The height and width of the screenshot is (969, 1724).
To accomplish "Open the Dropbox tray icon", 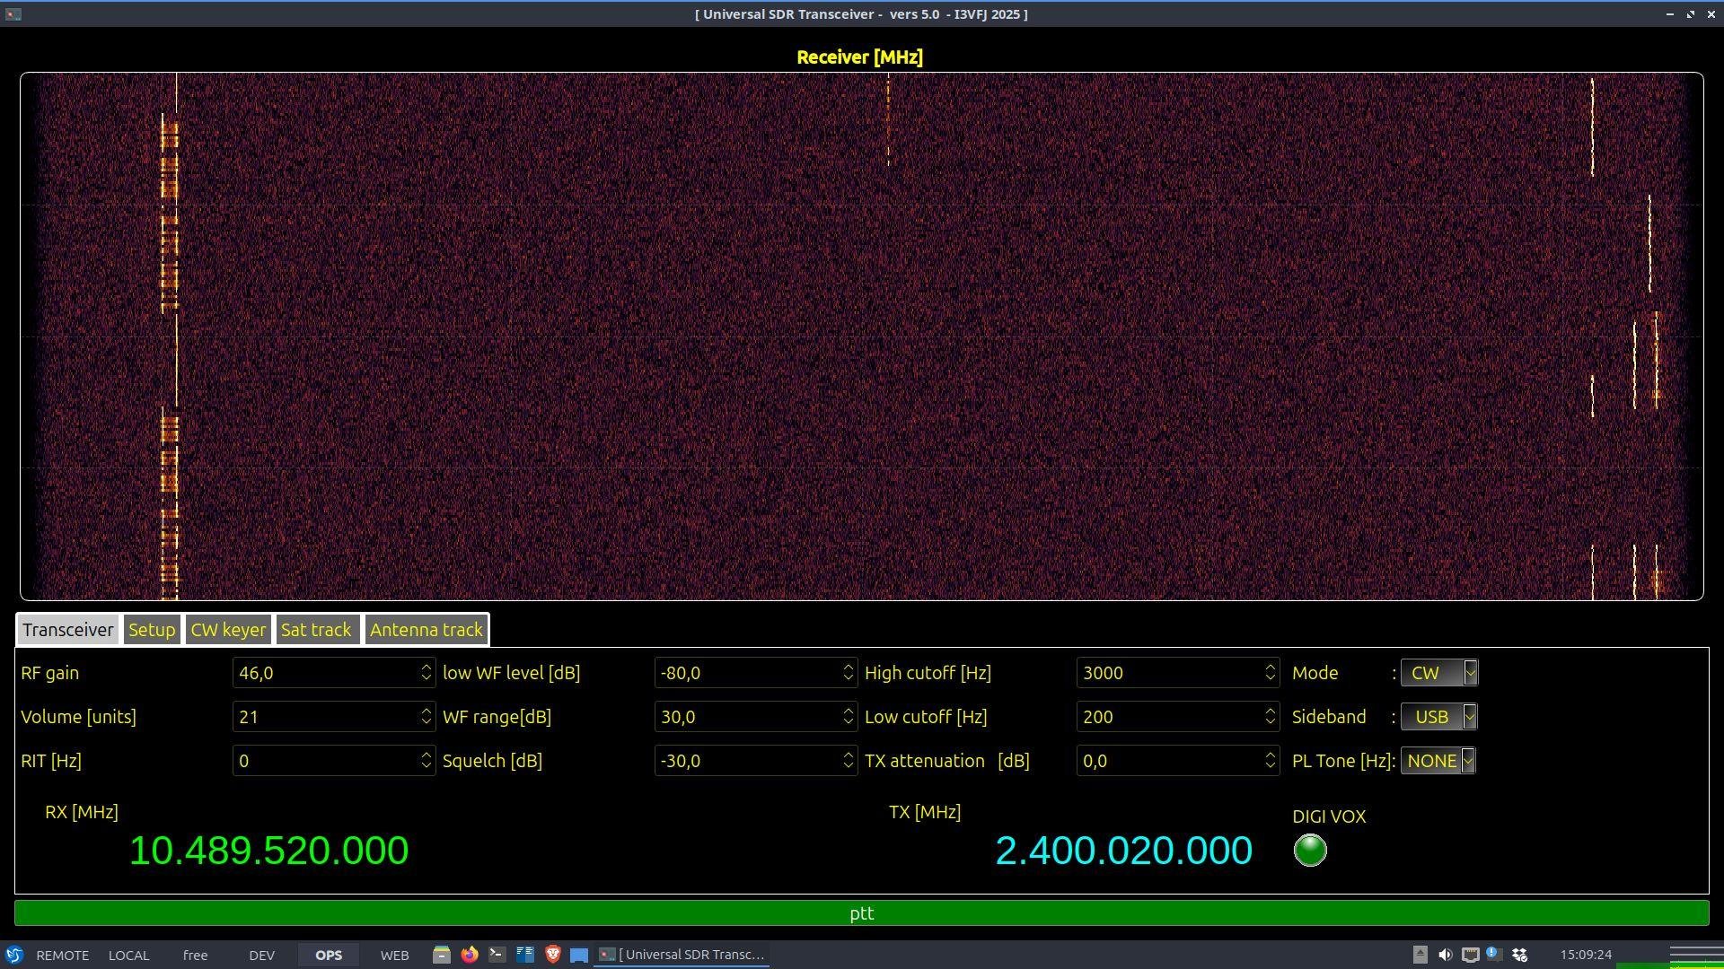I will point(1519,955).
